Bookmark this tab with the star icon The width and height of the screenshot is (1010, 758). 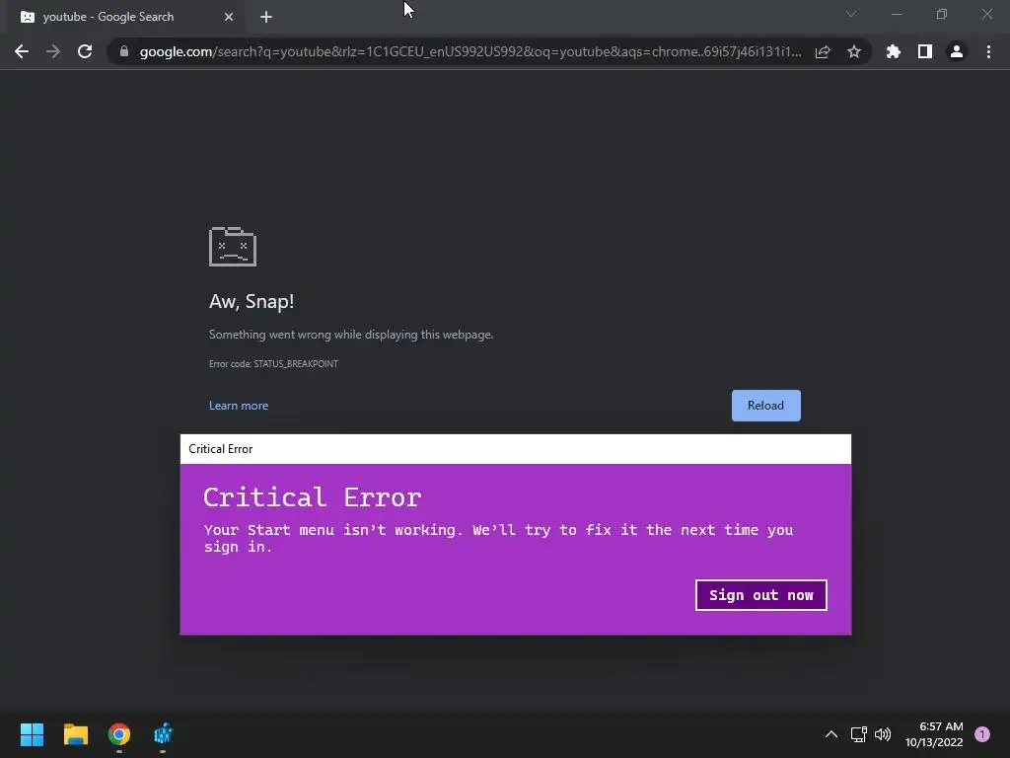point(854,51)
